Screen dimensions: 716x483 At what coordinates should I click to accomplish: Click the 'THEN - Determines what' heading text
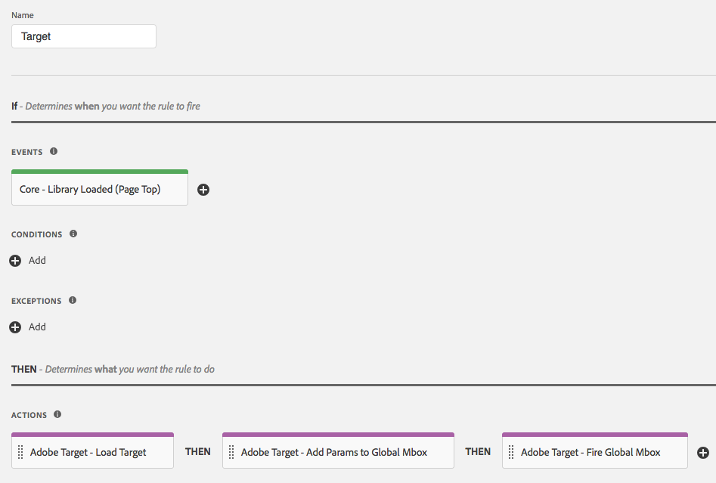coord(113,369)
